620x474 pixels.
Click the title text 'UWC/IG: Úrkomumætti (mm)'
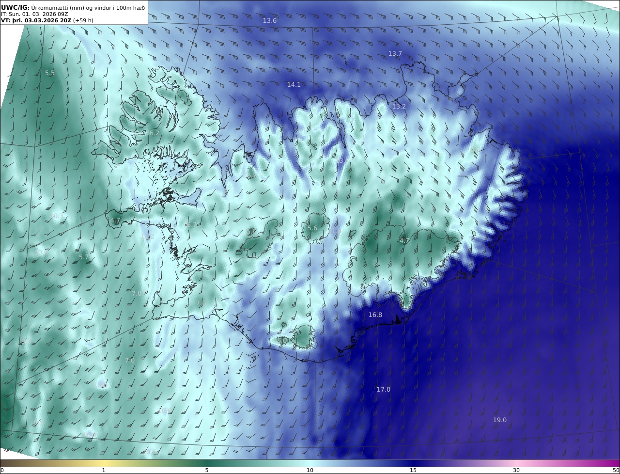click(x=43, y=7)
